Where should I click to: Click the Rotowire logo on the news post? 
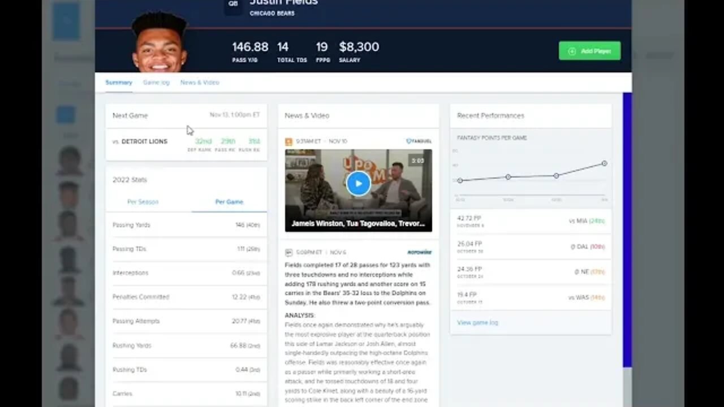tap(419, 252)
